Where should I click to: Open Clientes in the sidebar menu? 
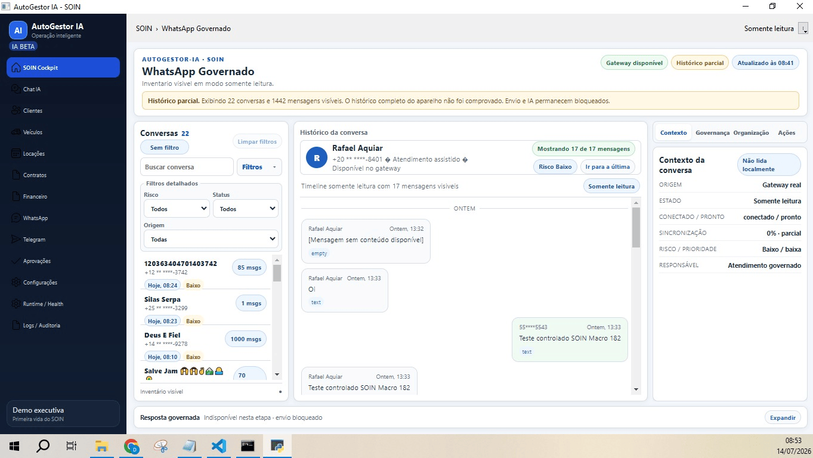coord(63,110)
